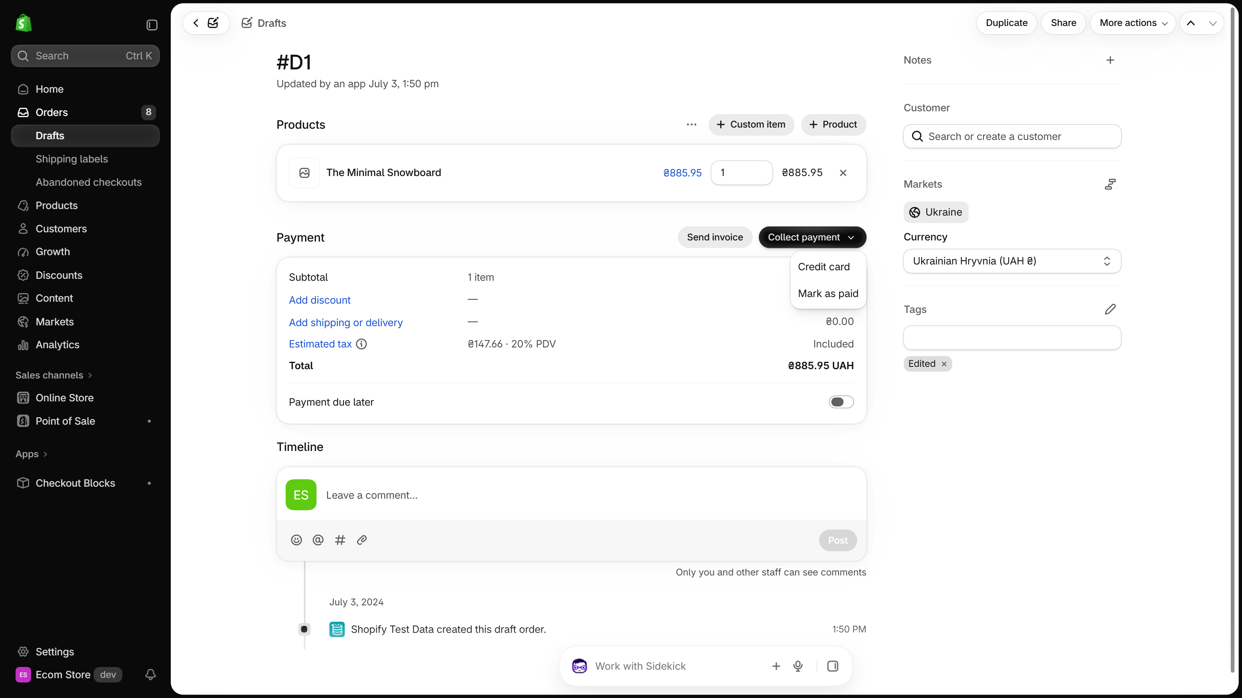Go to the next draft with down chevron

click(1213, 23)
